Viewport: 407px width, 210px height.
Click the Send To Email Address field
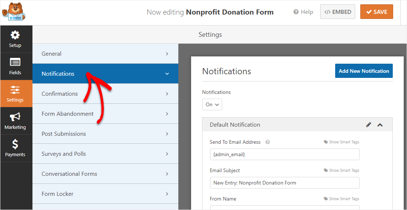(x=284, y=154)
